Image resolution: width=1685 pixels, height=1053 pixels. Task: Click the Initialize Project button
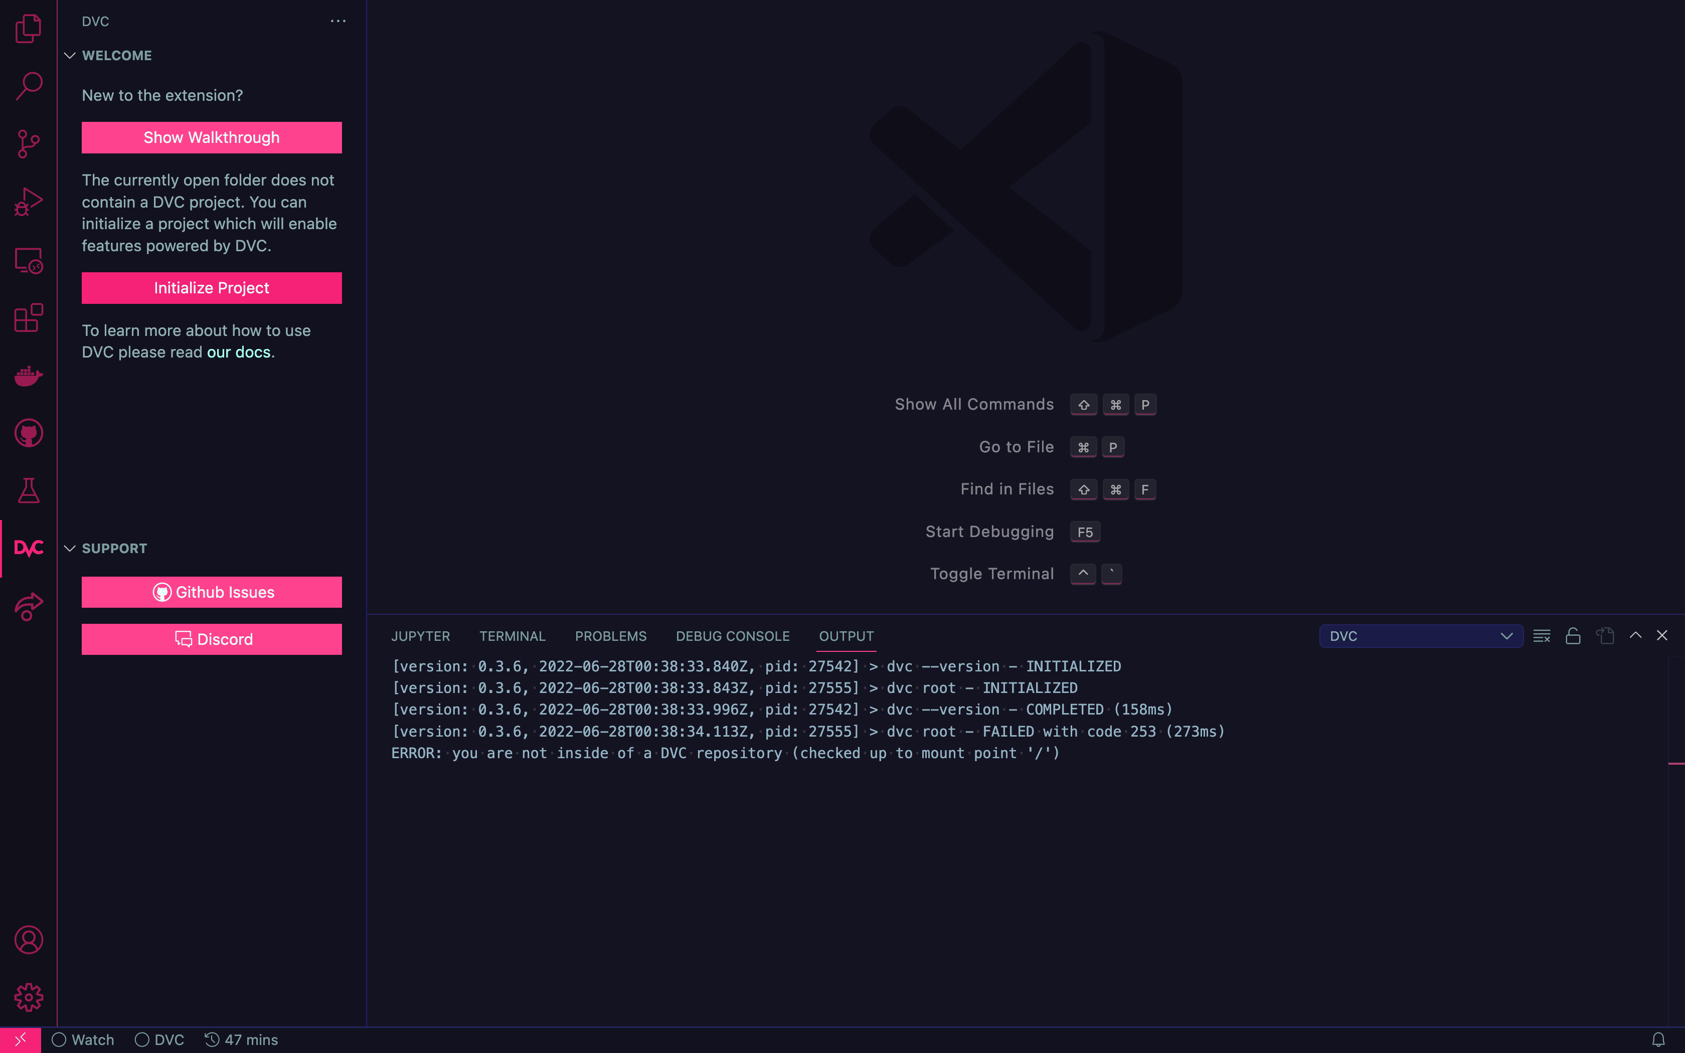pyautogui.click(x=212, y=288)
